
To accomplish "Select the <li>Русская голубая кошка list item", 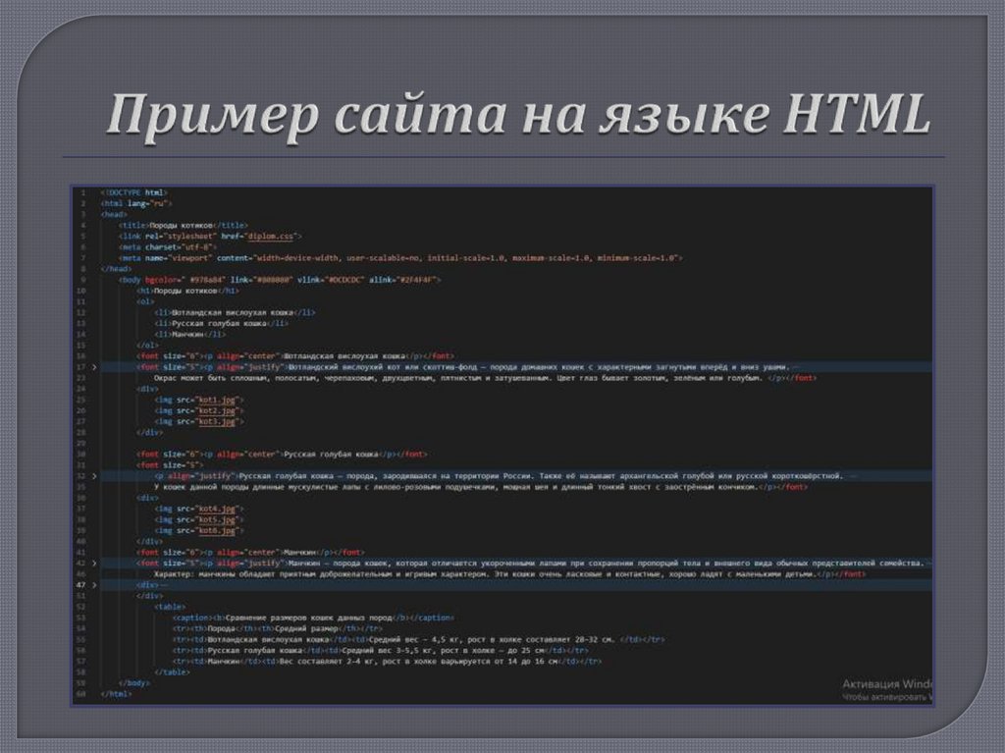I will 221,323.
